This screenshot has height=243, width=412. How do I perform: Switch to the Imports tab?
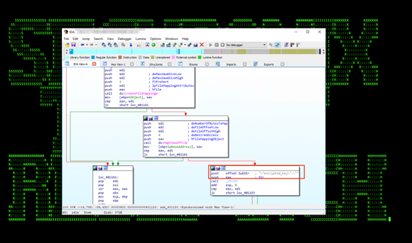[231, 65]
